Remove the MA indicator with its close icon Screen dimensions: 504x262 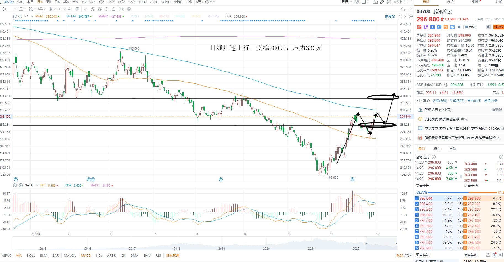coord(20,17)
